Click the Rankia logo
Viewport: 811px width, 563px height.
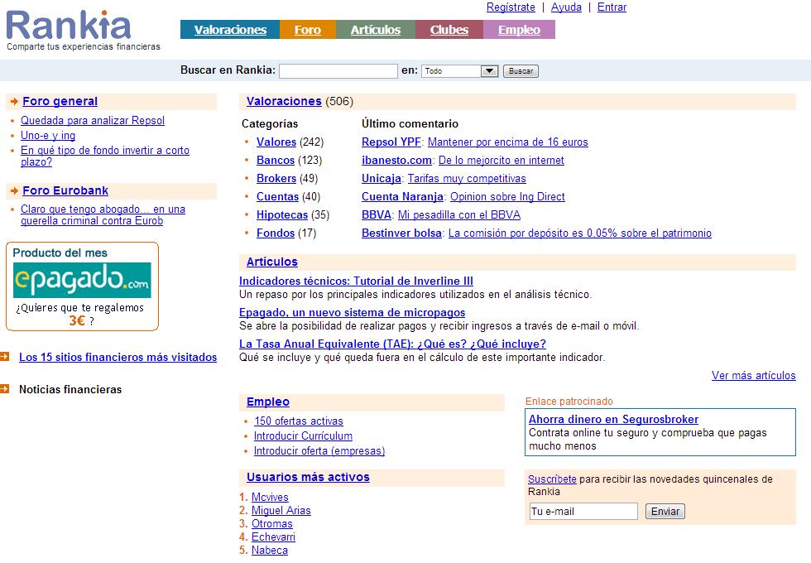point(68,25)
